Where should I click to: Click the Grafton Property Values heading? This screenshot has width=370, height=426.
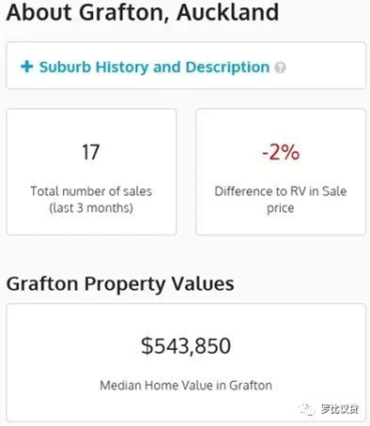[120, 284]
